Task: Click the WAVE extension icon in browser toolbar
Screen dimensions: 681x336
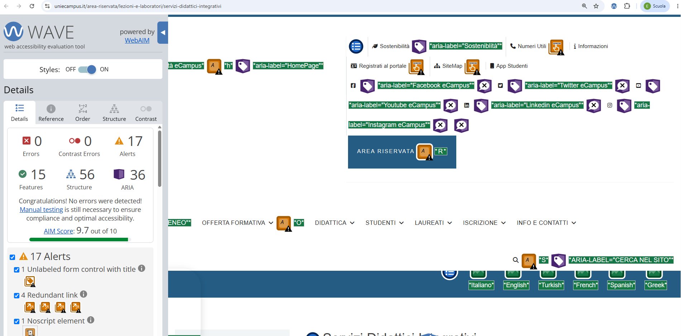Action: (614, 6)
